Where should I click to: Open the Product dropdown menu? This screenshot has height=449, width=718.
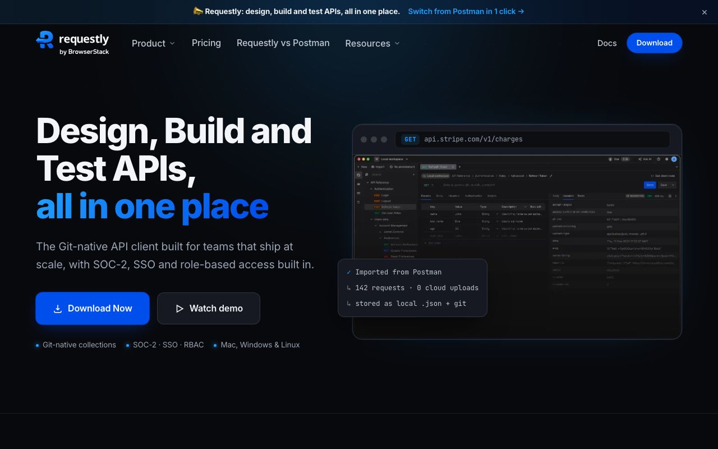pyautogui.click(x=153, y=43)
